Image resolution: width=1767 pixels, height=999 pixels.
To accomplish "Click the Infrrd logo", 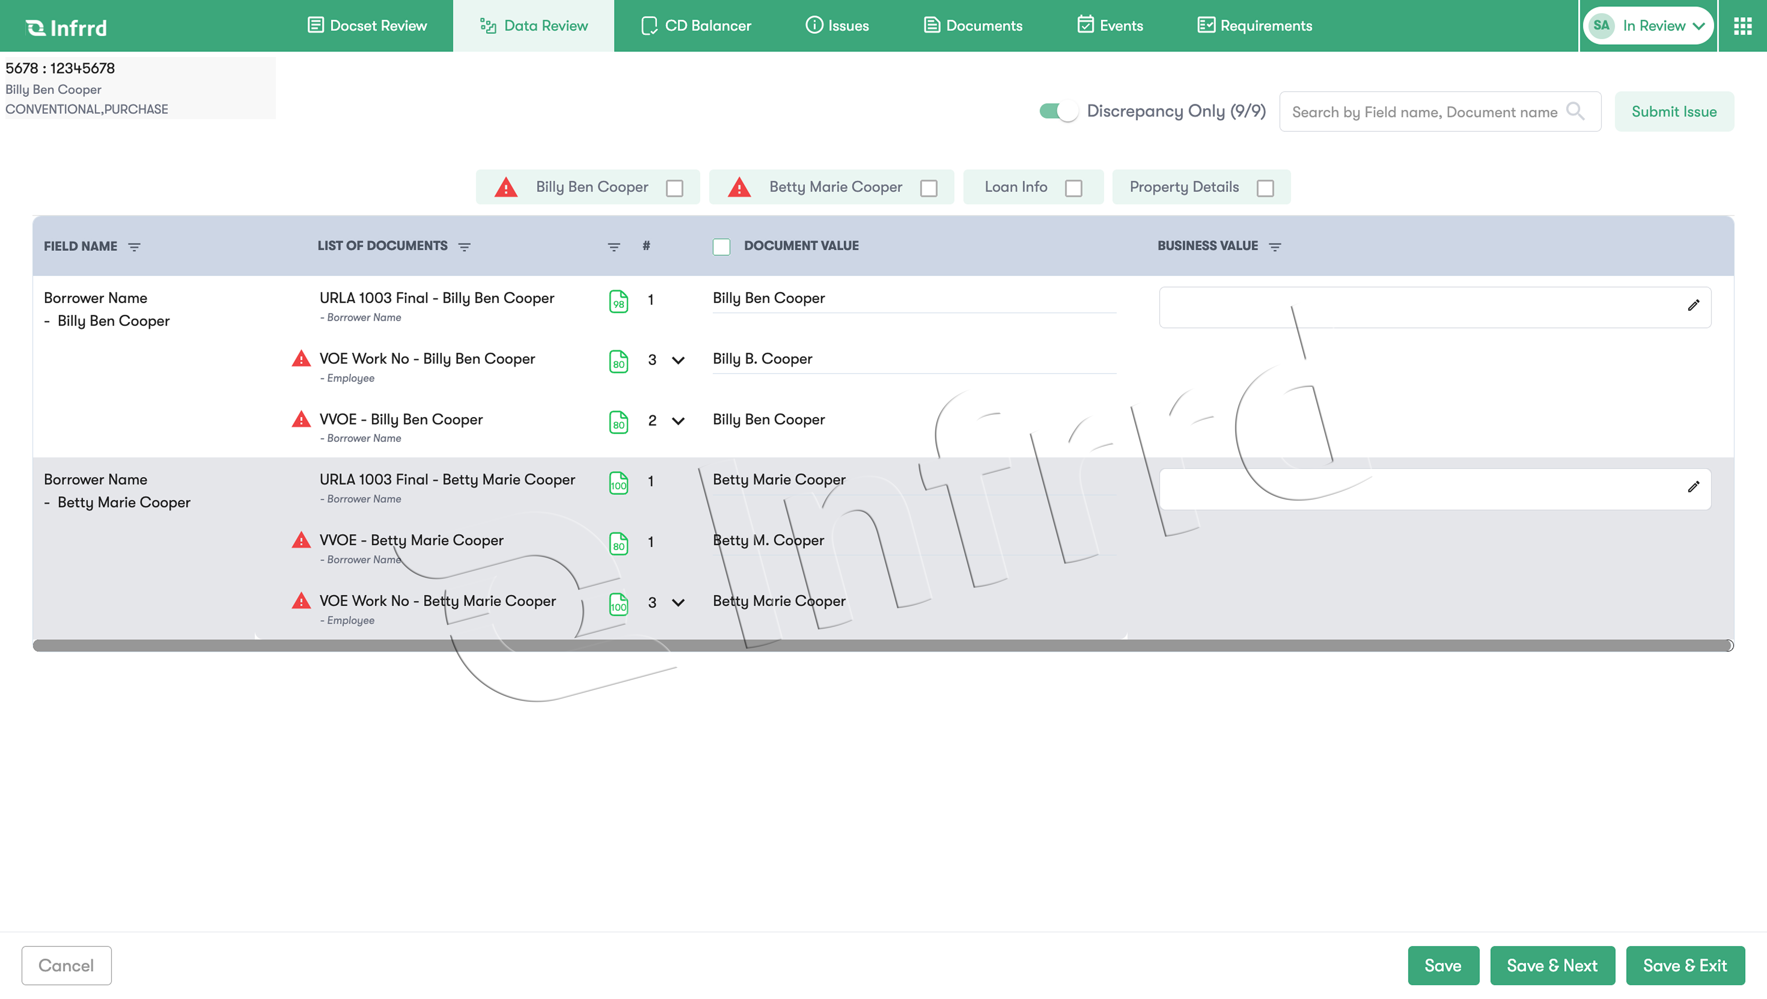I will (66, 27).
